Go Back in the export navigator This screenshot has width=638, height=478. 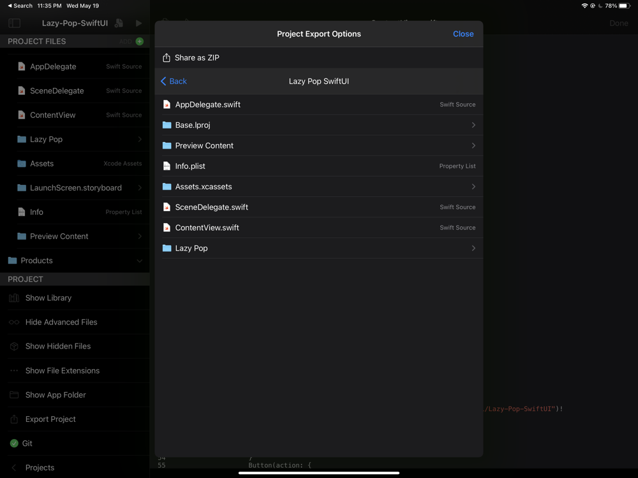click(174, 82)
